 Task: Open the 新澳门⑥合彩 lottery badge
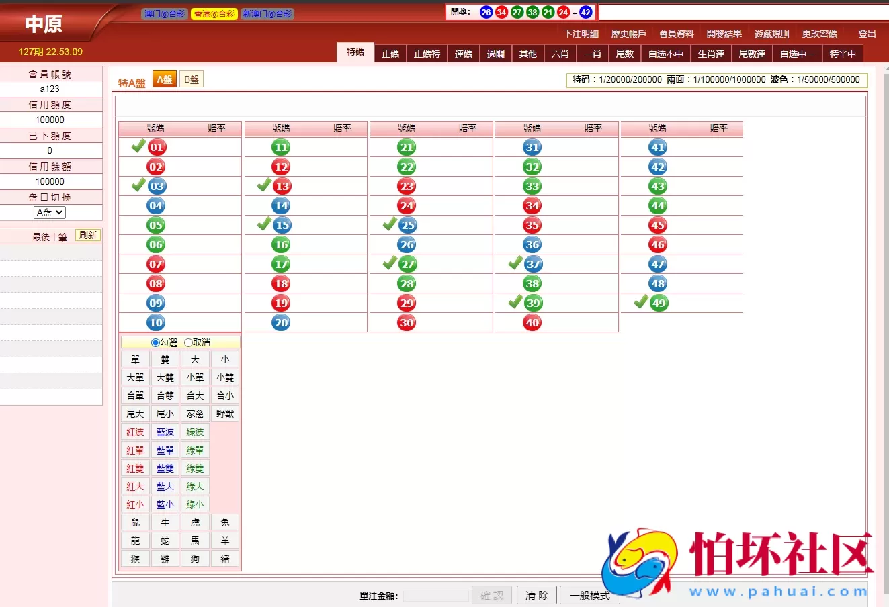(269, 13)
